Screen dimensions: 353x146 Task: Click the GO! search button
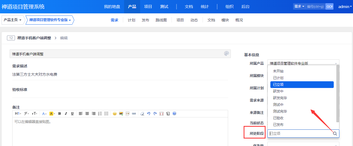click(x=329, y=6)
